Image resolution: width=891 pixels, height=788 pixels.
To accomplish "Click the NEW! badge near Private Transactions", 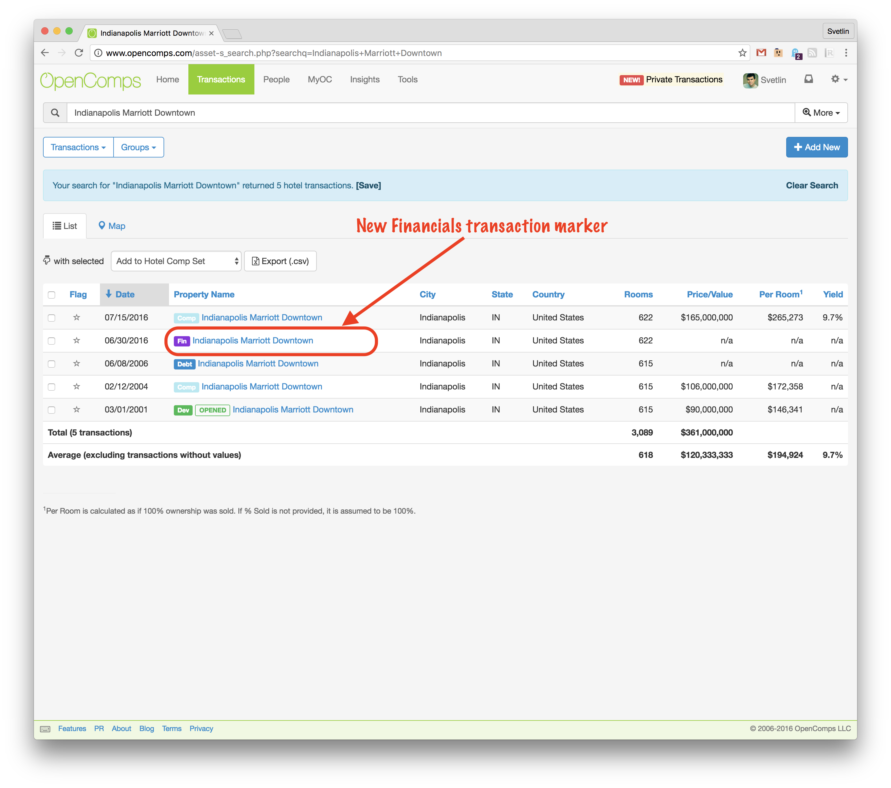I will pos(631,80).
